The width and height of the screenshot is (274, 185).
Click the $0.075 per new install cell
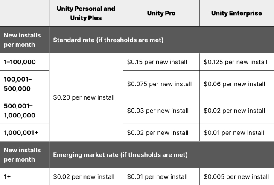click(159, 84)
